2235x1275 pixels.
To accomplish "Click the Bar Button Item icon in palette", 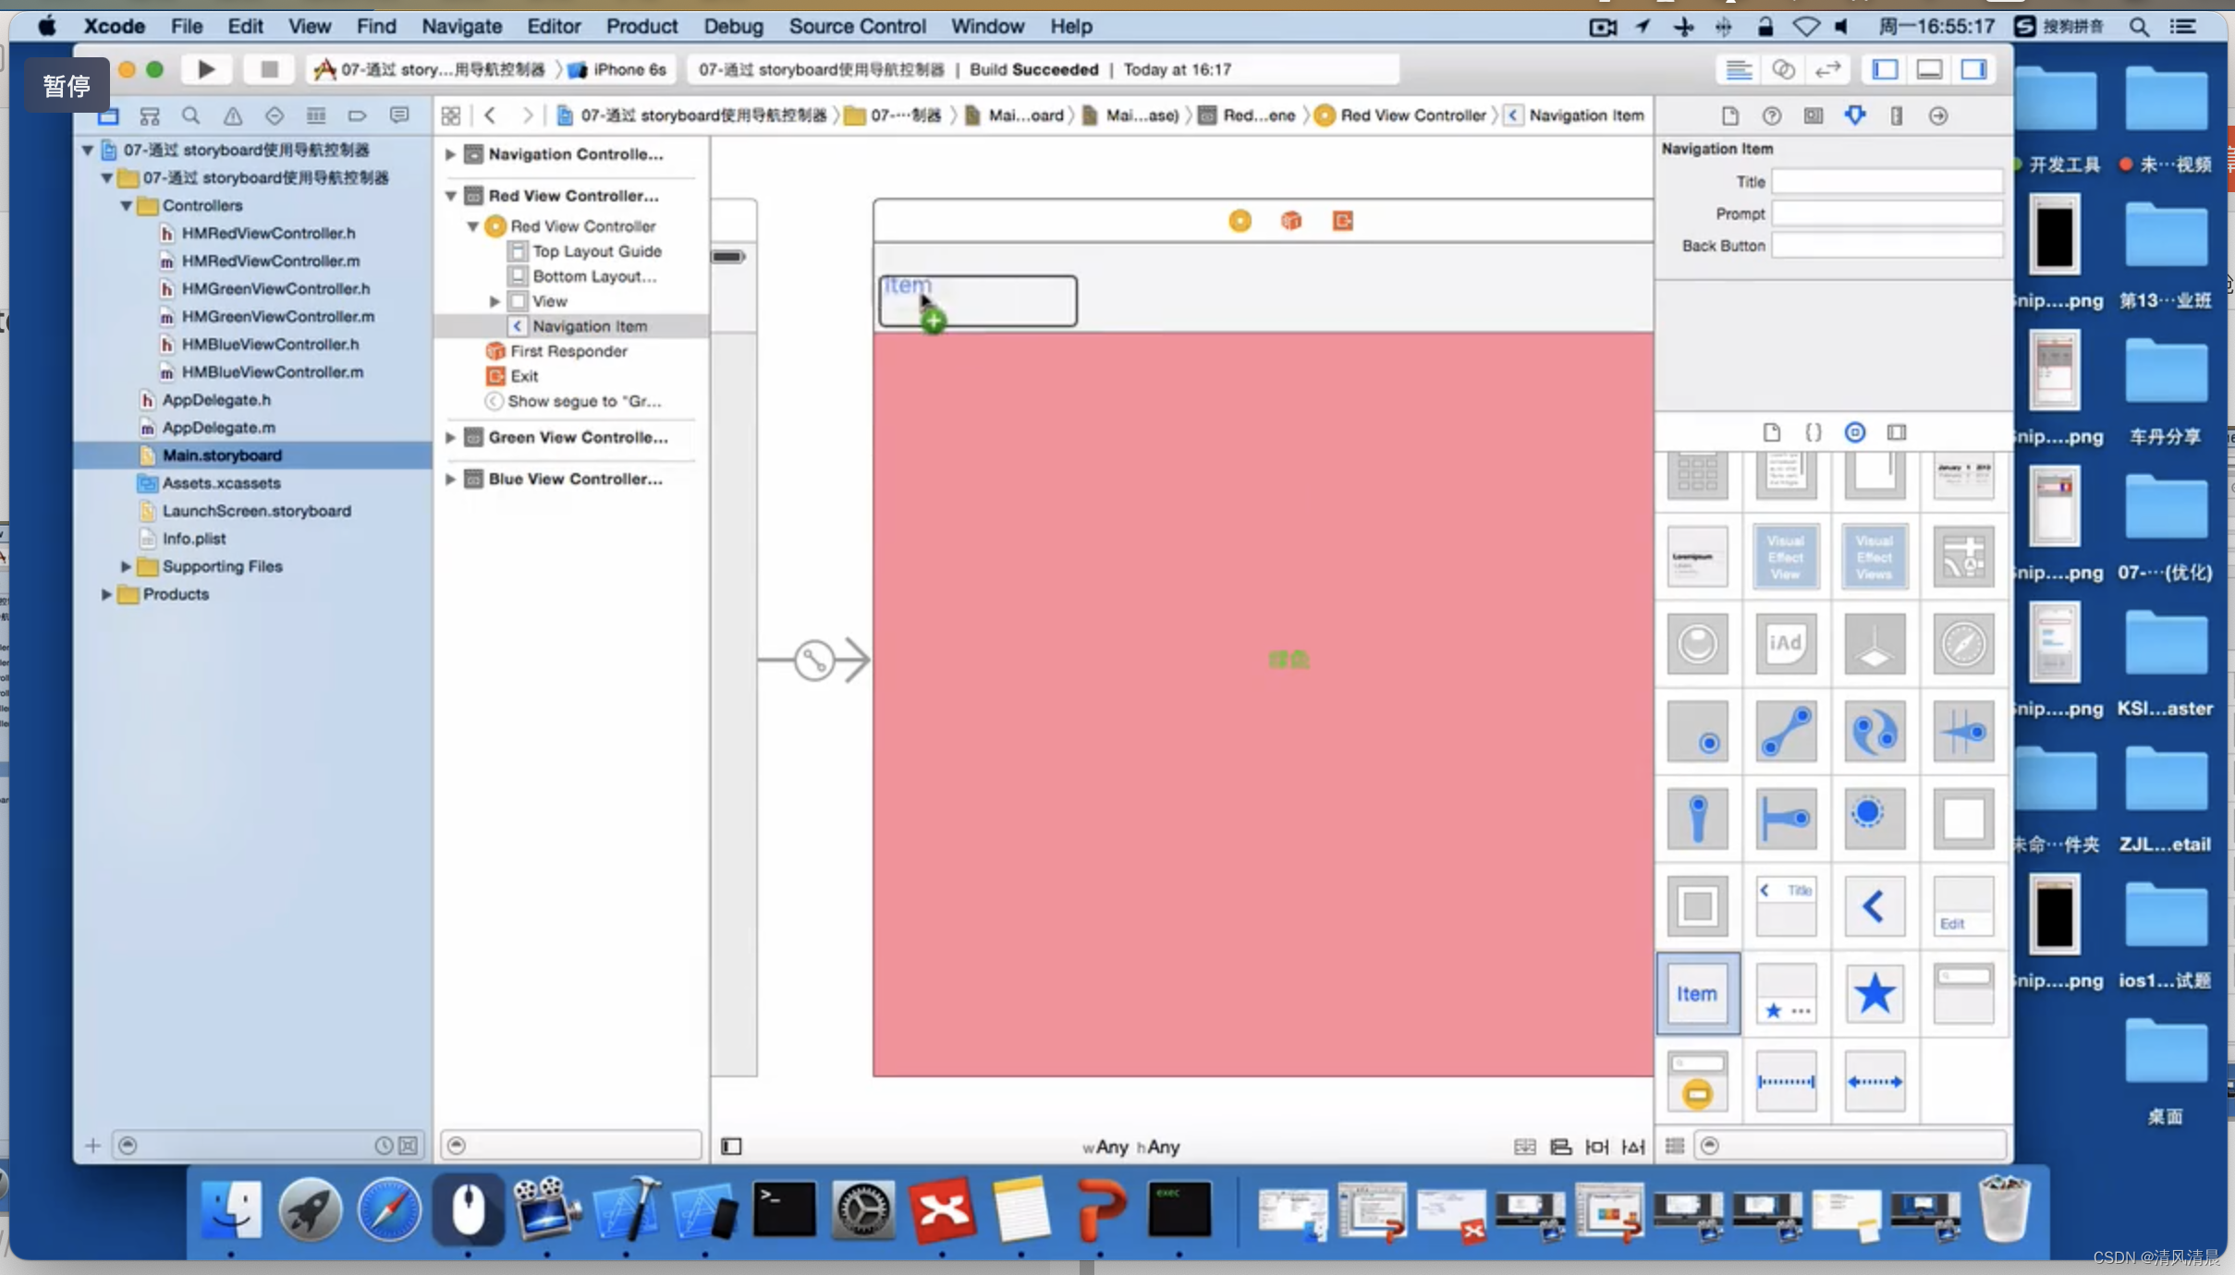I will pyautogui.click(x=1698, y=992).
